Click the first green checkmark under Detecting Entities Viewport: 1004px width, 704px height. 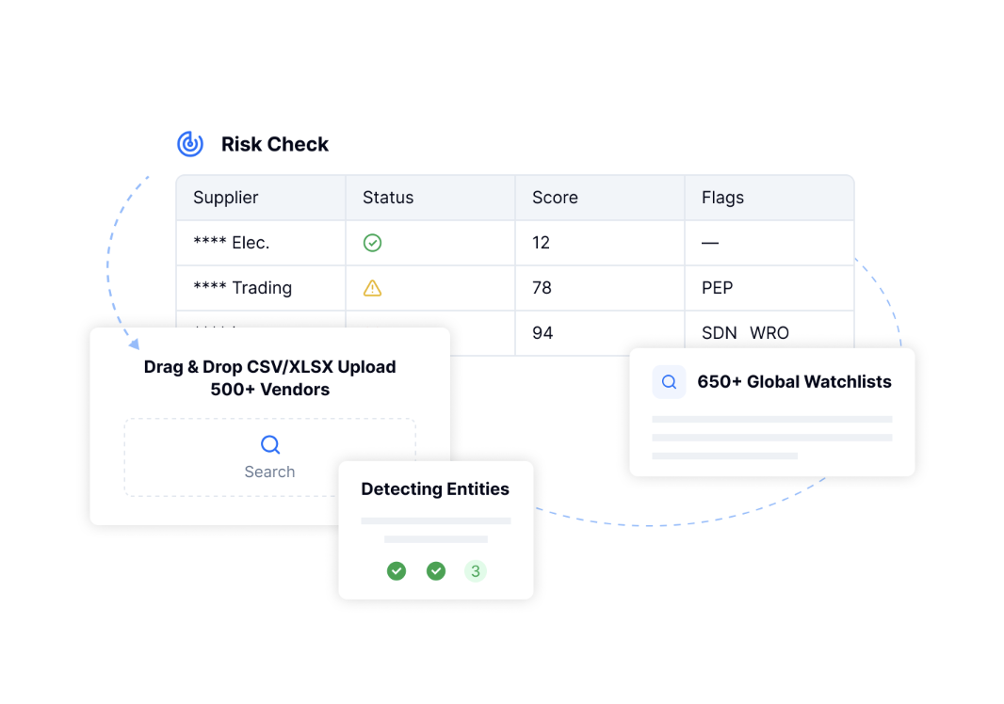[397, 571]
